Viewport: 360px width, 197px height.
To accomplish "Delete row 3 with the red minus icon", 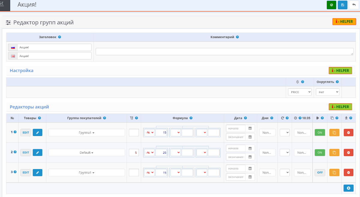I will tap(348, 172).
